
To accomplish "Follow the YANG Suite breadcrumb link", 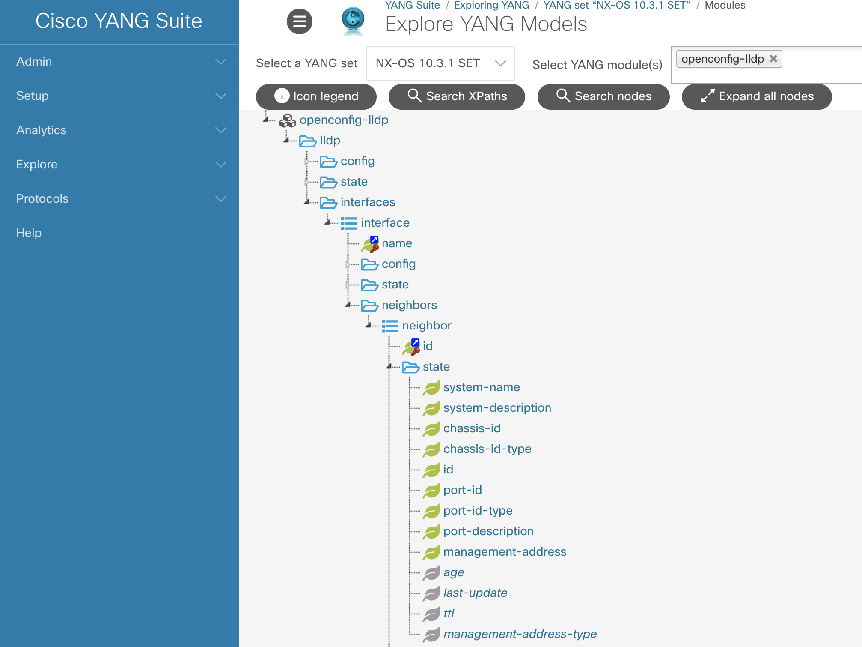I will [x=412, y=5].
